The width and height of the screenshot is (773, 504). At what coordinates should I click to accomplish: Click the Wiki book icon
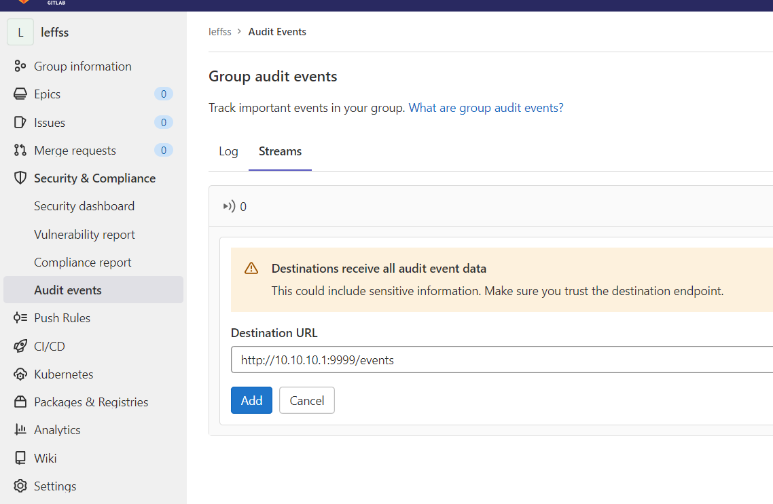(x=20, y=459)
